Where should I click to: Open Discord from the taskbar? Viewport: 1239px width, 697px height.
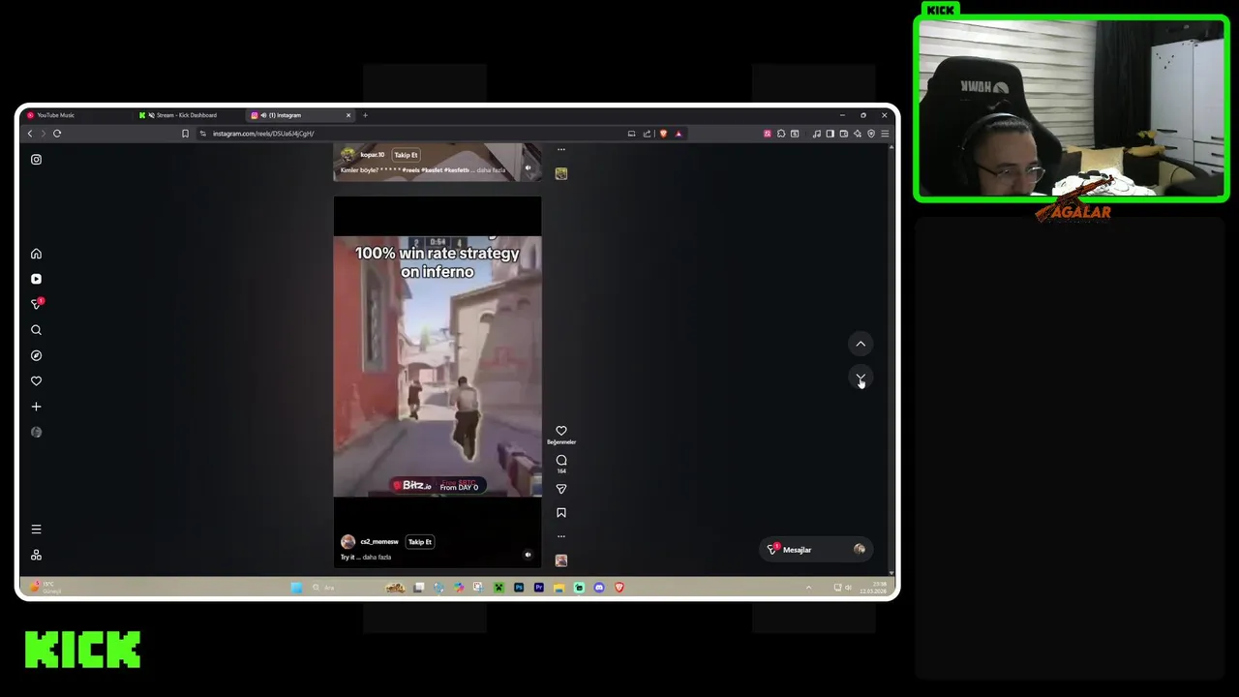tap(599, 588)
